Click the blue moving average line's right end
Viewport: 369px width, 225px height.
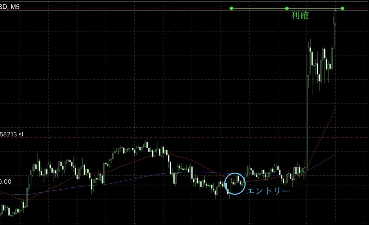point(335,154)
